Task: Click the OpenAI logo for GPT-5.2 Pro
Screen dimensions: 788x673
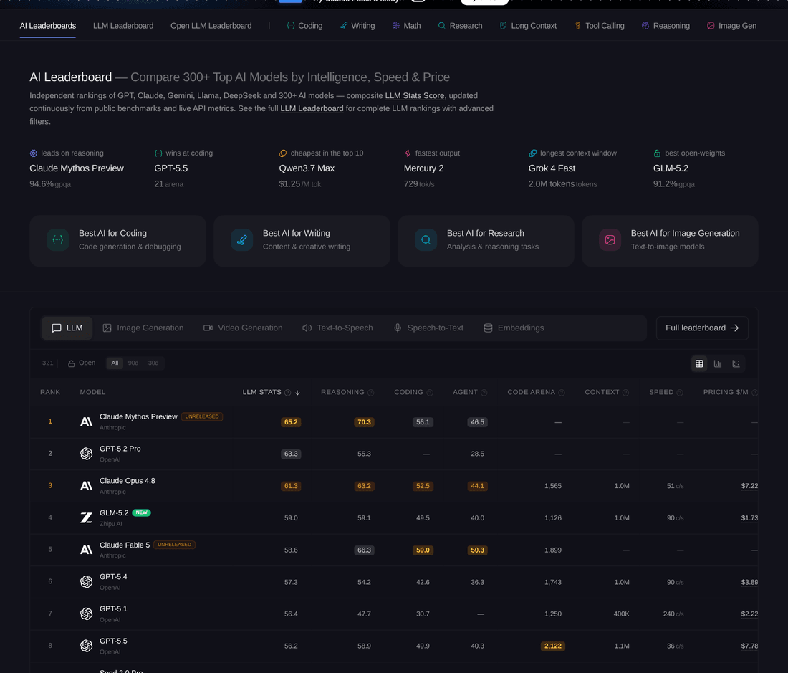Action: tap(87, 454)
